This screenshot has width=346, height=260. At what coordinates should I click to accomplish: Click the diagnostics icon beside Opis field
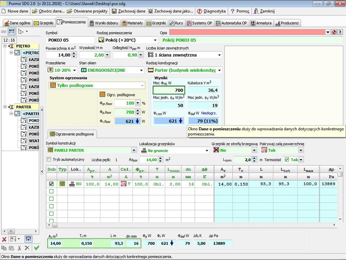tap(334, 32)
